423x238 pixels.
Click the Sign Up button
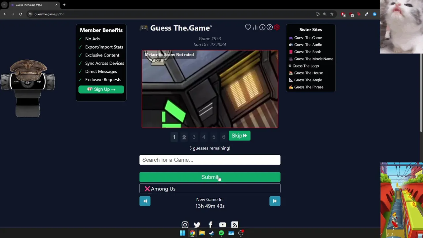pos(101,89)
